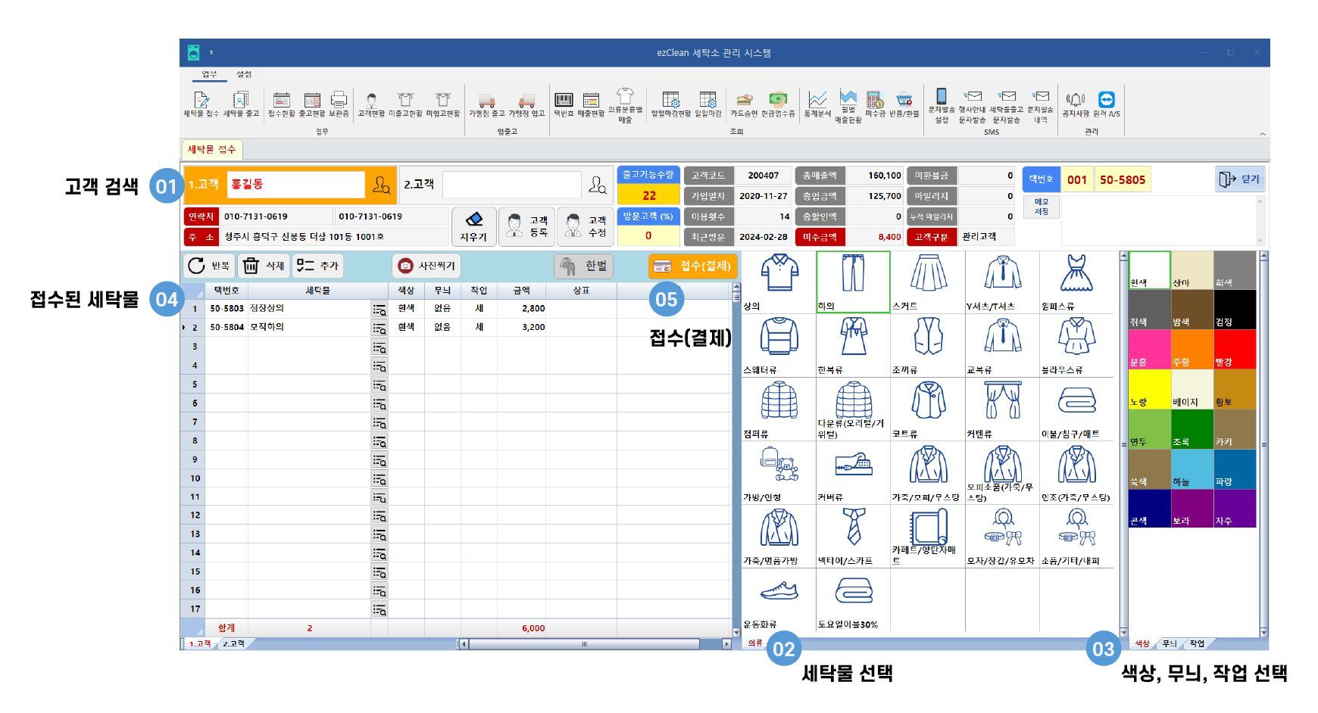Viewport: 1318px width, 713px height.
Task: Open item lookup for empty row 12
Action: pos(379,515)
